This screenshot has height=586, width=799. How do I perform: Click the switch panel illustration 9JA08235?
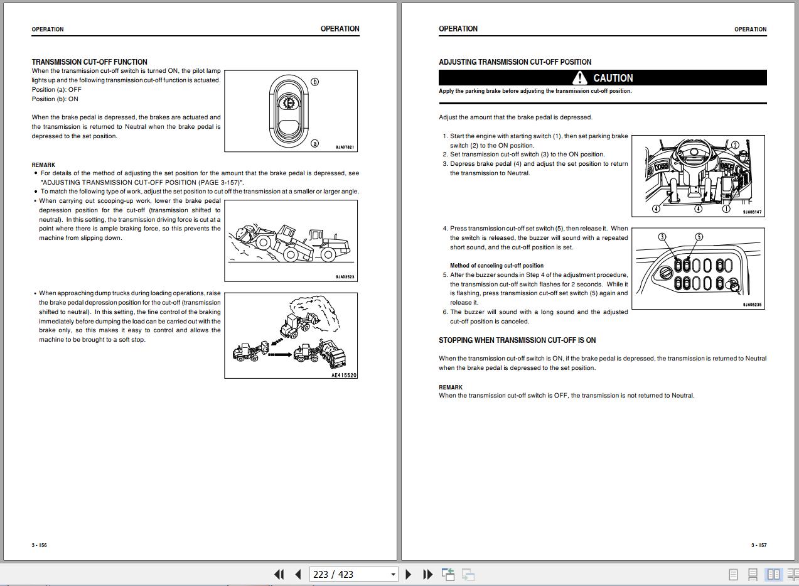point(699,268)
